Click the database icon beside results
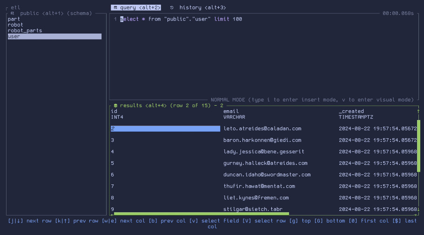 (x=115, y=106)
